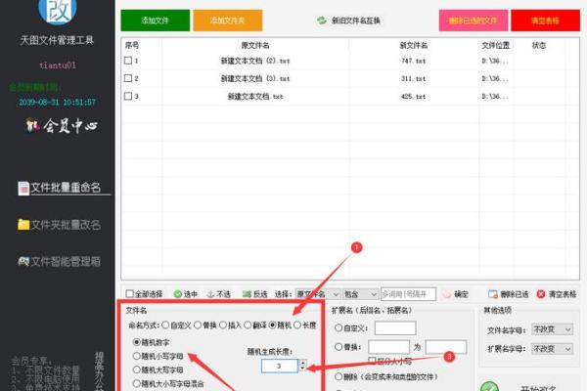Click the red X 清空表格 icon in the bottom toolbar
Screen dimensions: 587x391
[541, 294]
